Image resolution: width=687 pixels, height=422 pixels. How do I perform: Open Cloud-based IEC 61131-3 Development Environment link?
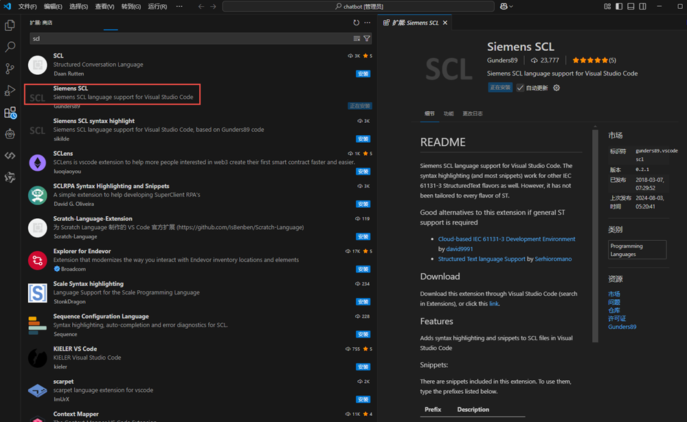pyautogui.click(x=506, y=239)
